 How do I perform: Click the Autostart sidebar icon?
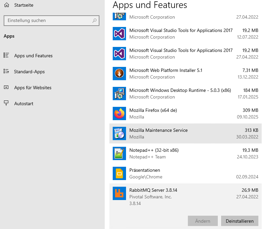click(6, 103)
